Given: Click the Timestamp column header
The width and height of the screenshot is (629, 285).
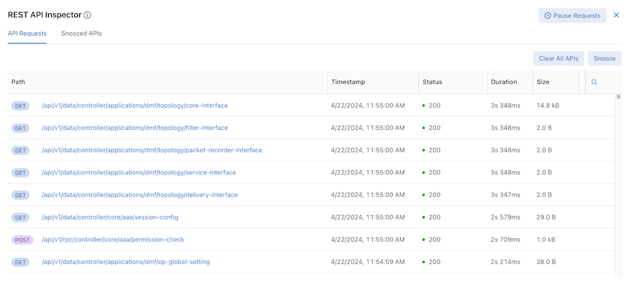Looking at the screenshot, I should tap(348, 81).
